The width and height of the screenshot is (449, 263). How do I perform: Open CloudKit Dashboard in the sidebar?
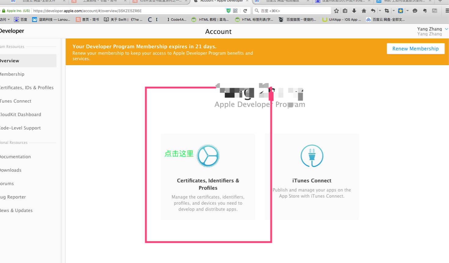tap(20, 115)
